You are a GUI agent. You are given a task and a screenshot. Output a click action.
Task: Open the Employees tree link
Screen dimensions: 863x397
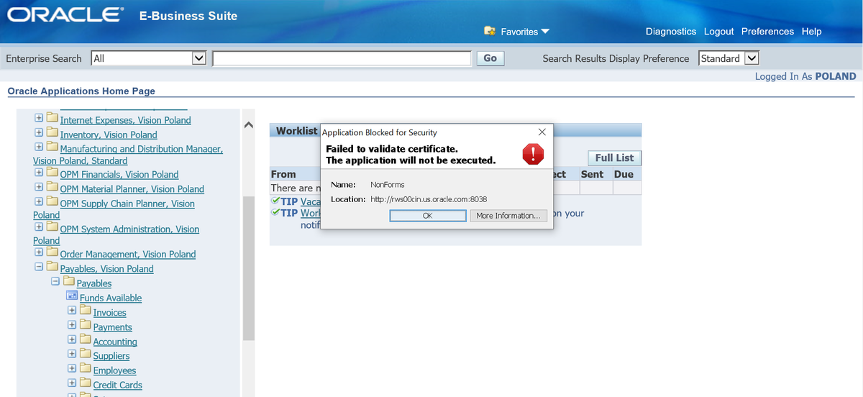pyautogui.click(x=114, y=370)
